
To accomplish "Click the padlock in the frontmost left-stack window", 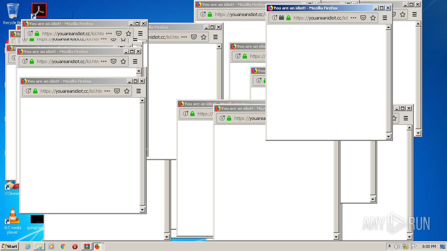I will coord(35,91).
